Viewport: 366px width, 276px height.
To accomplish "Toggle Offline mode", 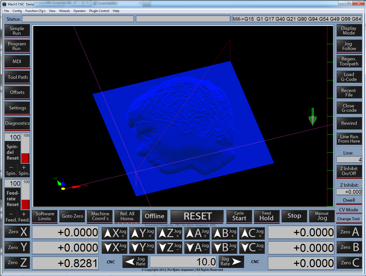I will 155,216.
